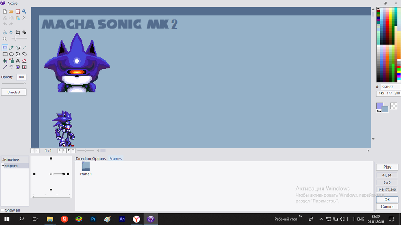Viewport: 401px width, 225px height.
Task: Click the Flip horizontally icon
Action: [x=5, y=32]
